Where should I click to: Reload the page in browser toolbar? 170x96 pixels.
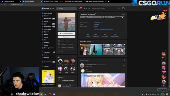(x=8, y=5)
